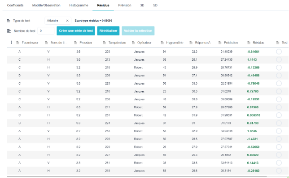Select Test radio for residual -1.4231 row
This screenshot has height=178, width=289.
pos(279,139)
